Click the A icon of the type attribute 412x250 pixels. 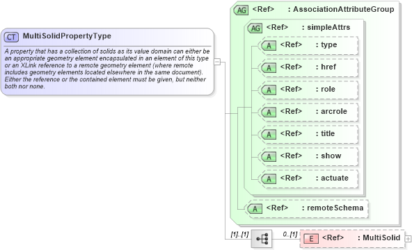point(269,46)
